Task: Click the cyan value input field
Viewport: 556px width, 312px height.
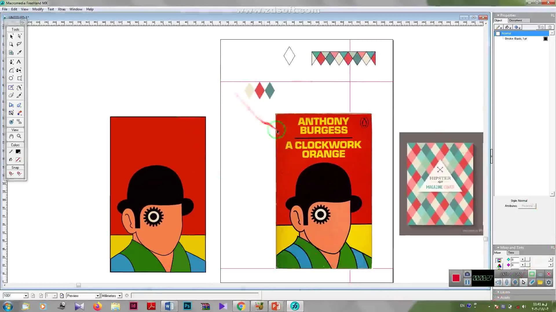Action: (x=515, y=260)
